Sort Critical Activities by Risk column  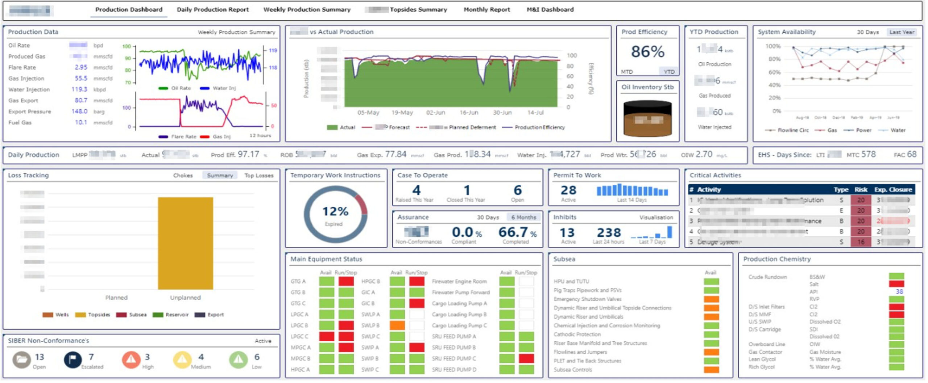coord(861,190)
